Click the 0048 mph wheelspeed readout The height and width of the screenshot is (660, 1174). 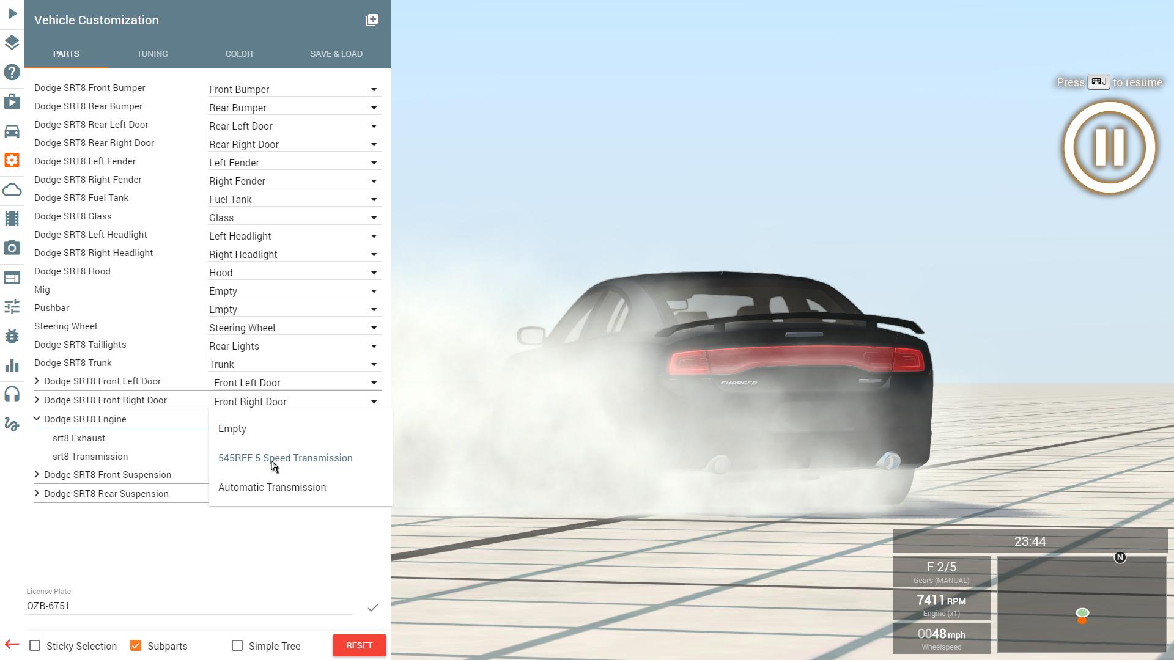pyautogui.click(x=942, y=639)
